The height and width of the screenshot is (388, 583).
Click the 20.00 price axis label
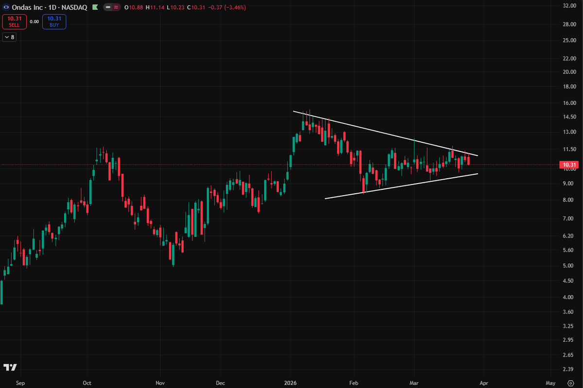coord(569,72)
